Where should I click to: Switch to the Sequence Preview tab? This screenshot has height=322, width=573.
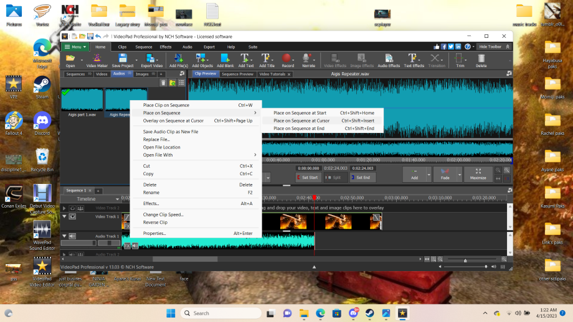point(237,74)
